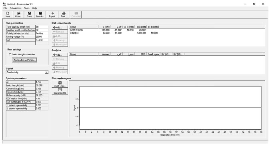Open the Polarity field set to Positive
Viewport: 272px width, 145px height.
pyautogui.click(x=42, y=33)
